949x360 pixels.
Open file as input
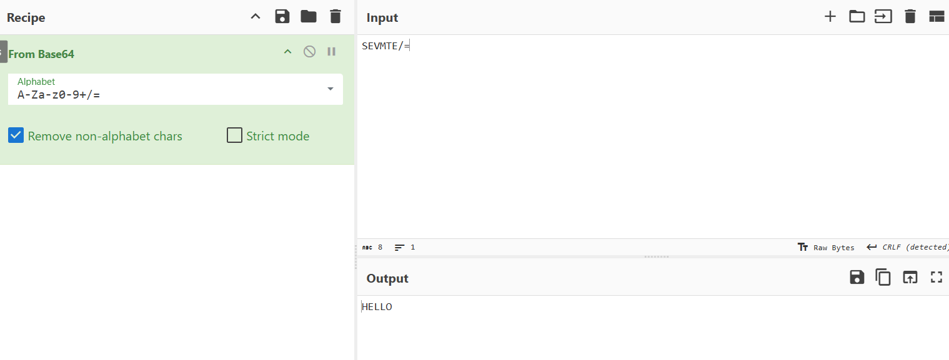pyautogui.click(x=883, y=17)
